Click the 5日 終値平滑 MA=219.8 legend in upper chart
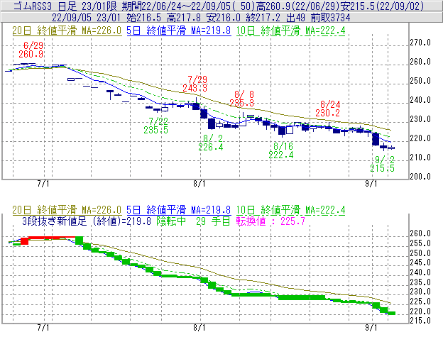 (x=179, y=31)
